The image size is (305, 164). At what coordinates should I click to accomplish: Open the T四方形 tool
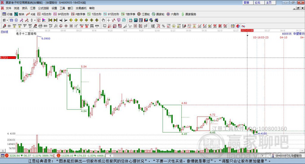(x=94, y=14)
